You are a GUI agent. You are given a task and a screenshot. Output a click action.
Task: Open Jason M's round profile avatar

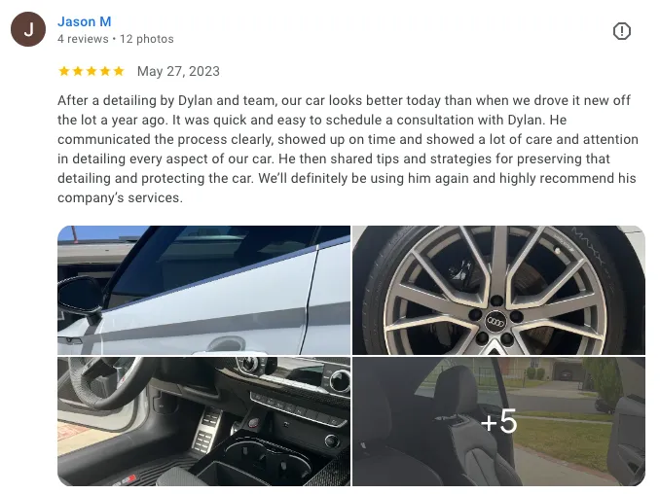coord(28,29)
